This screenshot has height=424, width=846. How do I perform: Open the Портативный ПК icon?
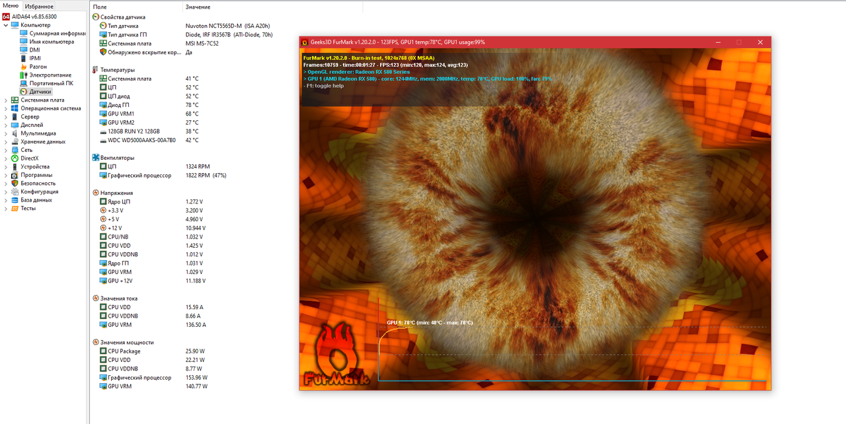click(24, 83)
